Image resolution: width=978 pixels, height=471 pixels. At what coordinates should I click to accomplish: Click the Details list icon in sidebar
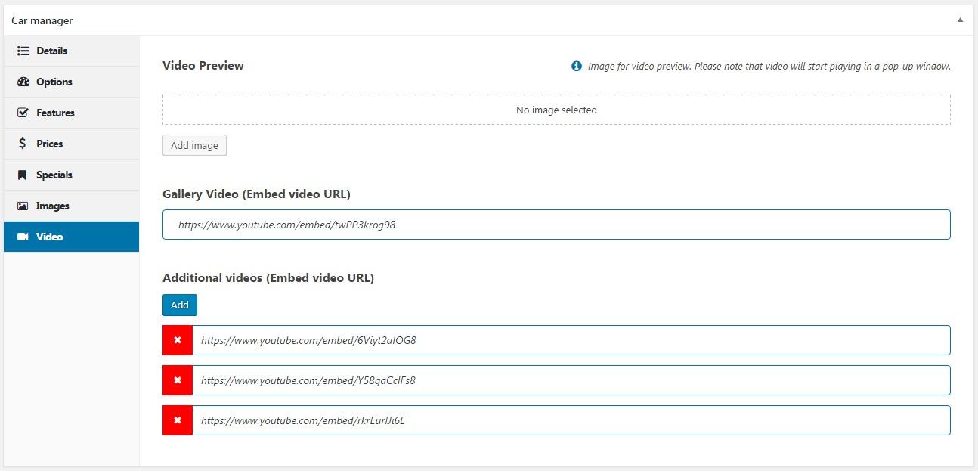23,51
